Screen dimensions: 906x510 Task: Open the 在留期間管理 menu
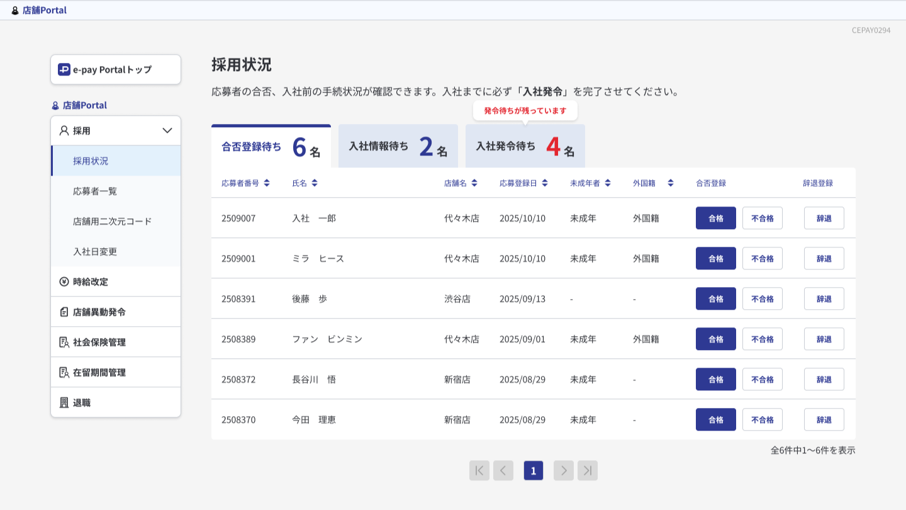tap(116, 372)
